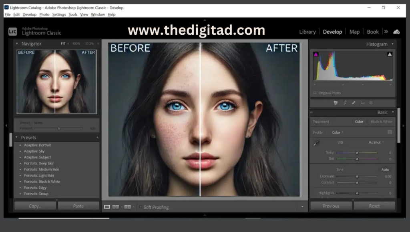410x232 pixels.
Task: Hide the right panel group arrow
Action: click(404, 126)
